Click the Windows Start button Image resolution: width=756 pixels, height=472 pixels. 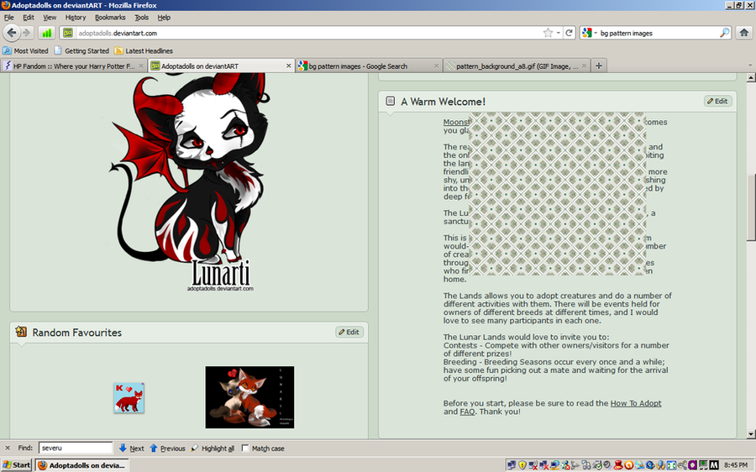(x=17, y=464)
